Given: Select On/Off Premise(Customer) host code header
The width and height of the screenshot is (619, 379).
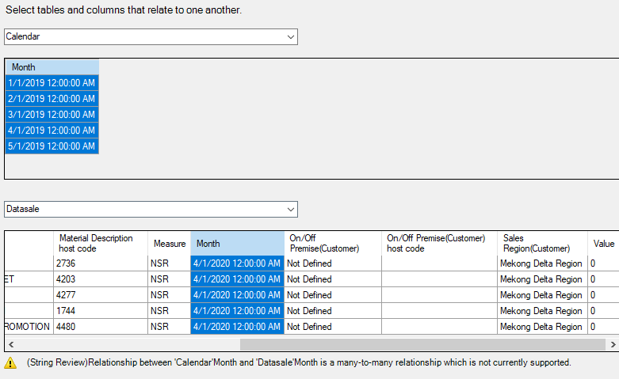Looking at the screenshot, I should pos(439,244).
